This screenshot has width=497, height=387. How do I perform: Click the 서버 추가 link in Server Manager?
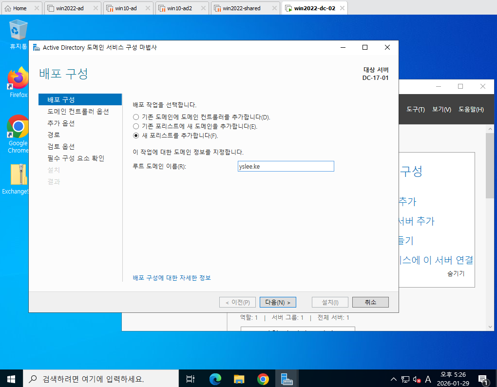coord(417,221)
